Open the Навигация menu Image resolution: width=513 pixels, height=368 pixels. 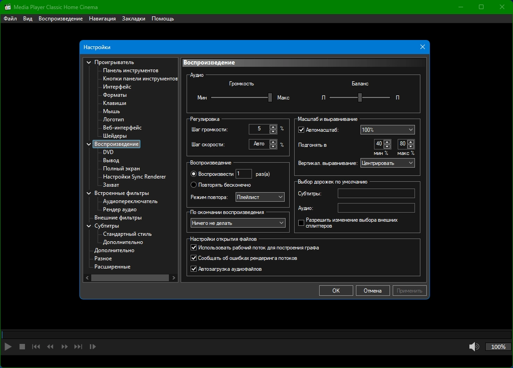coord(102,19)
